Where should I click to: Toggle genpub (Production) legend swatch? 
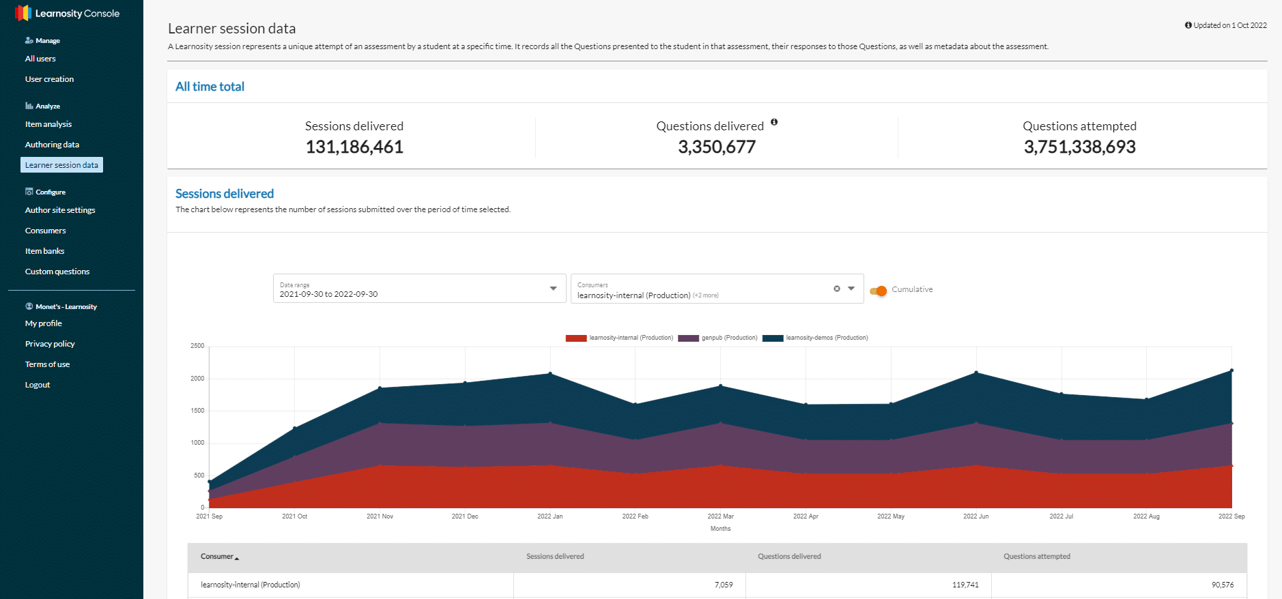(688, 338)
